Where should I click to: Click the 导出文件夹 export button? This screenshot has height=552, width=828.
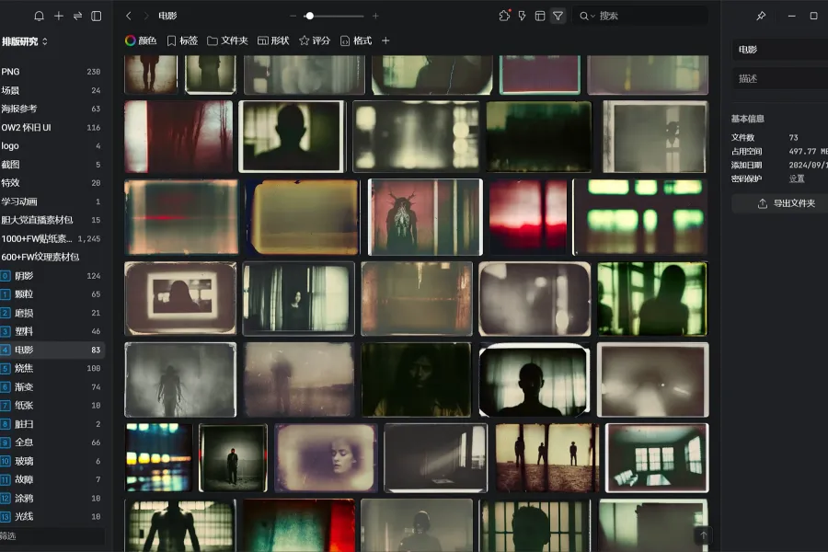tap(787, 203)
